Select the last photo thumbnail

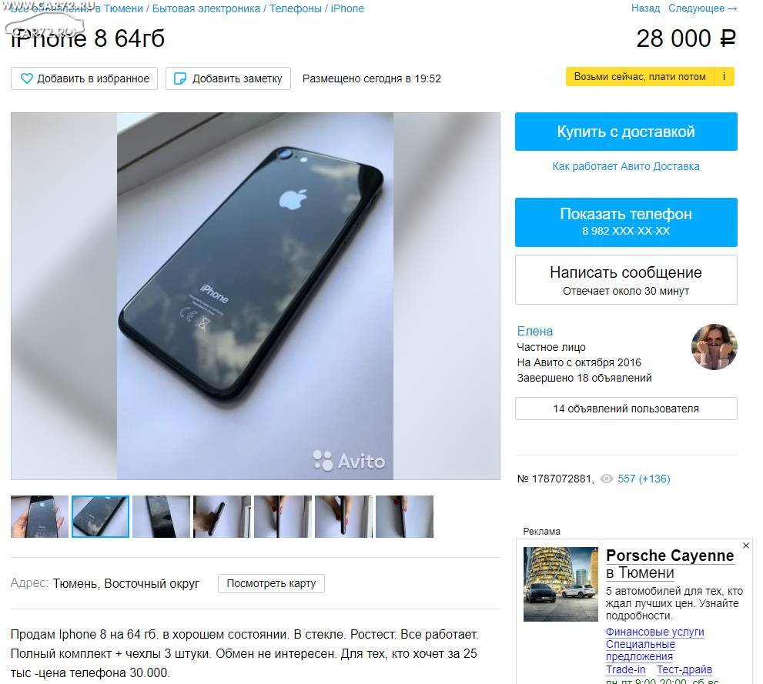(404, 516)
